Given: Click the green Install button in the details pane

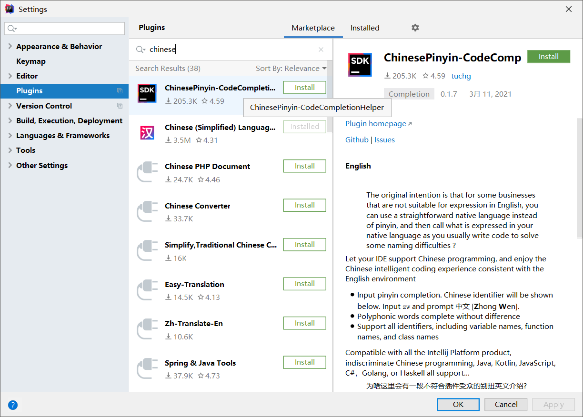Looking at the screenshot, I should tap(549, 56).
